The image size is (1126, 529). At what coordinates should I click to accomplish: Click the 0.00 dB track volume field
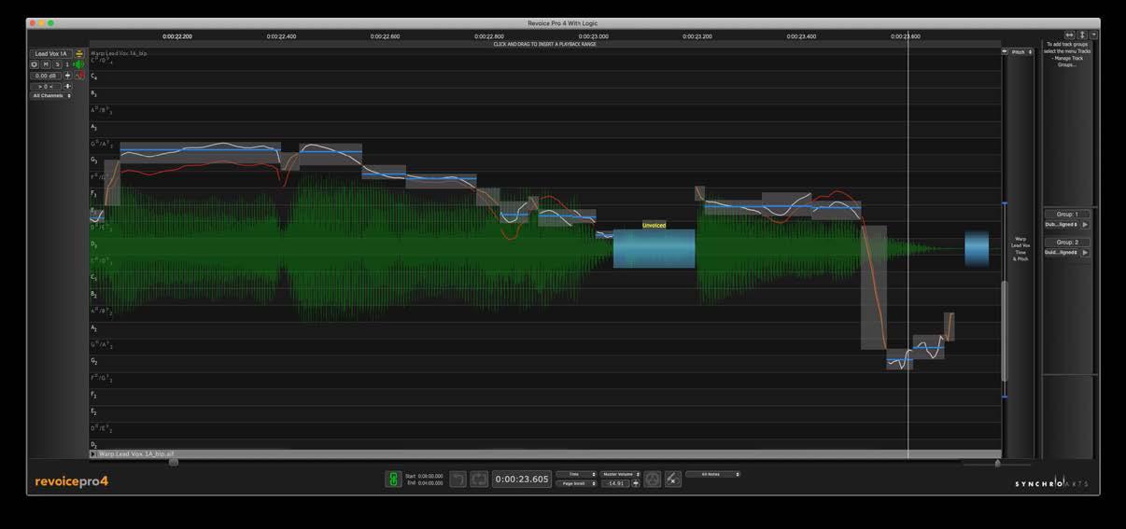46,76
